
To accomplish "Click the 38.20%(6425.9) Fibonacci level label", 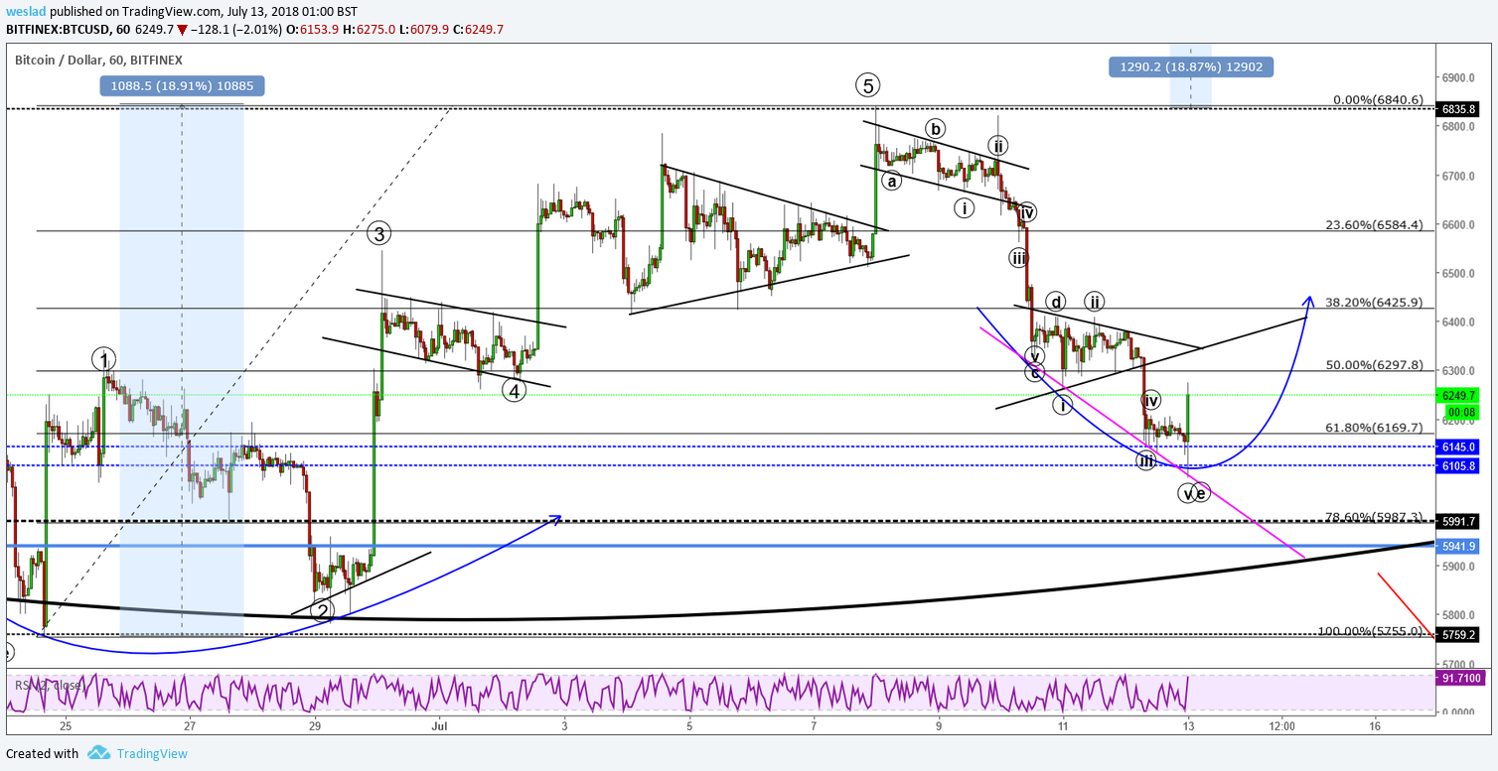I will pos(1375,303).
